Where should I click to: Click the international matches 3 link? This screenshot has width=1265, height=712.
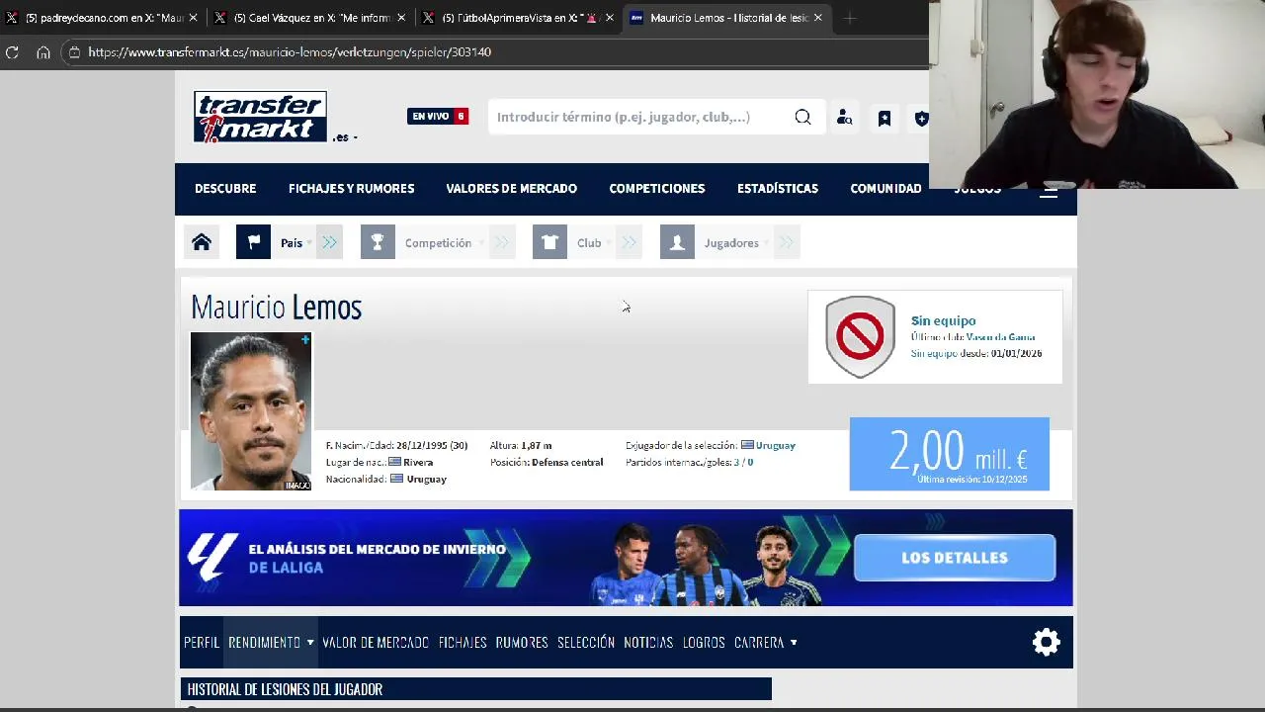click(736, 463)
